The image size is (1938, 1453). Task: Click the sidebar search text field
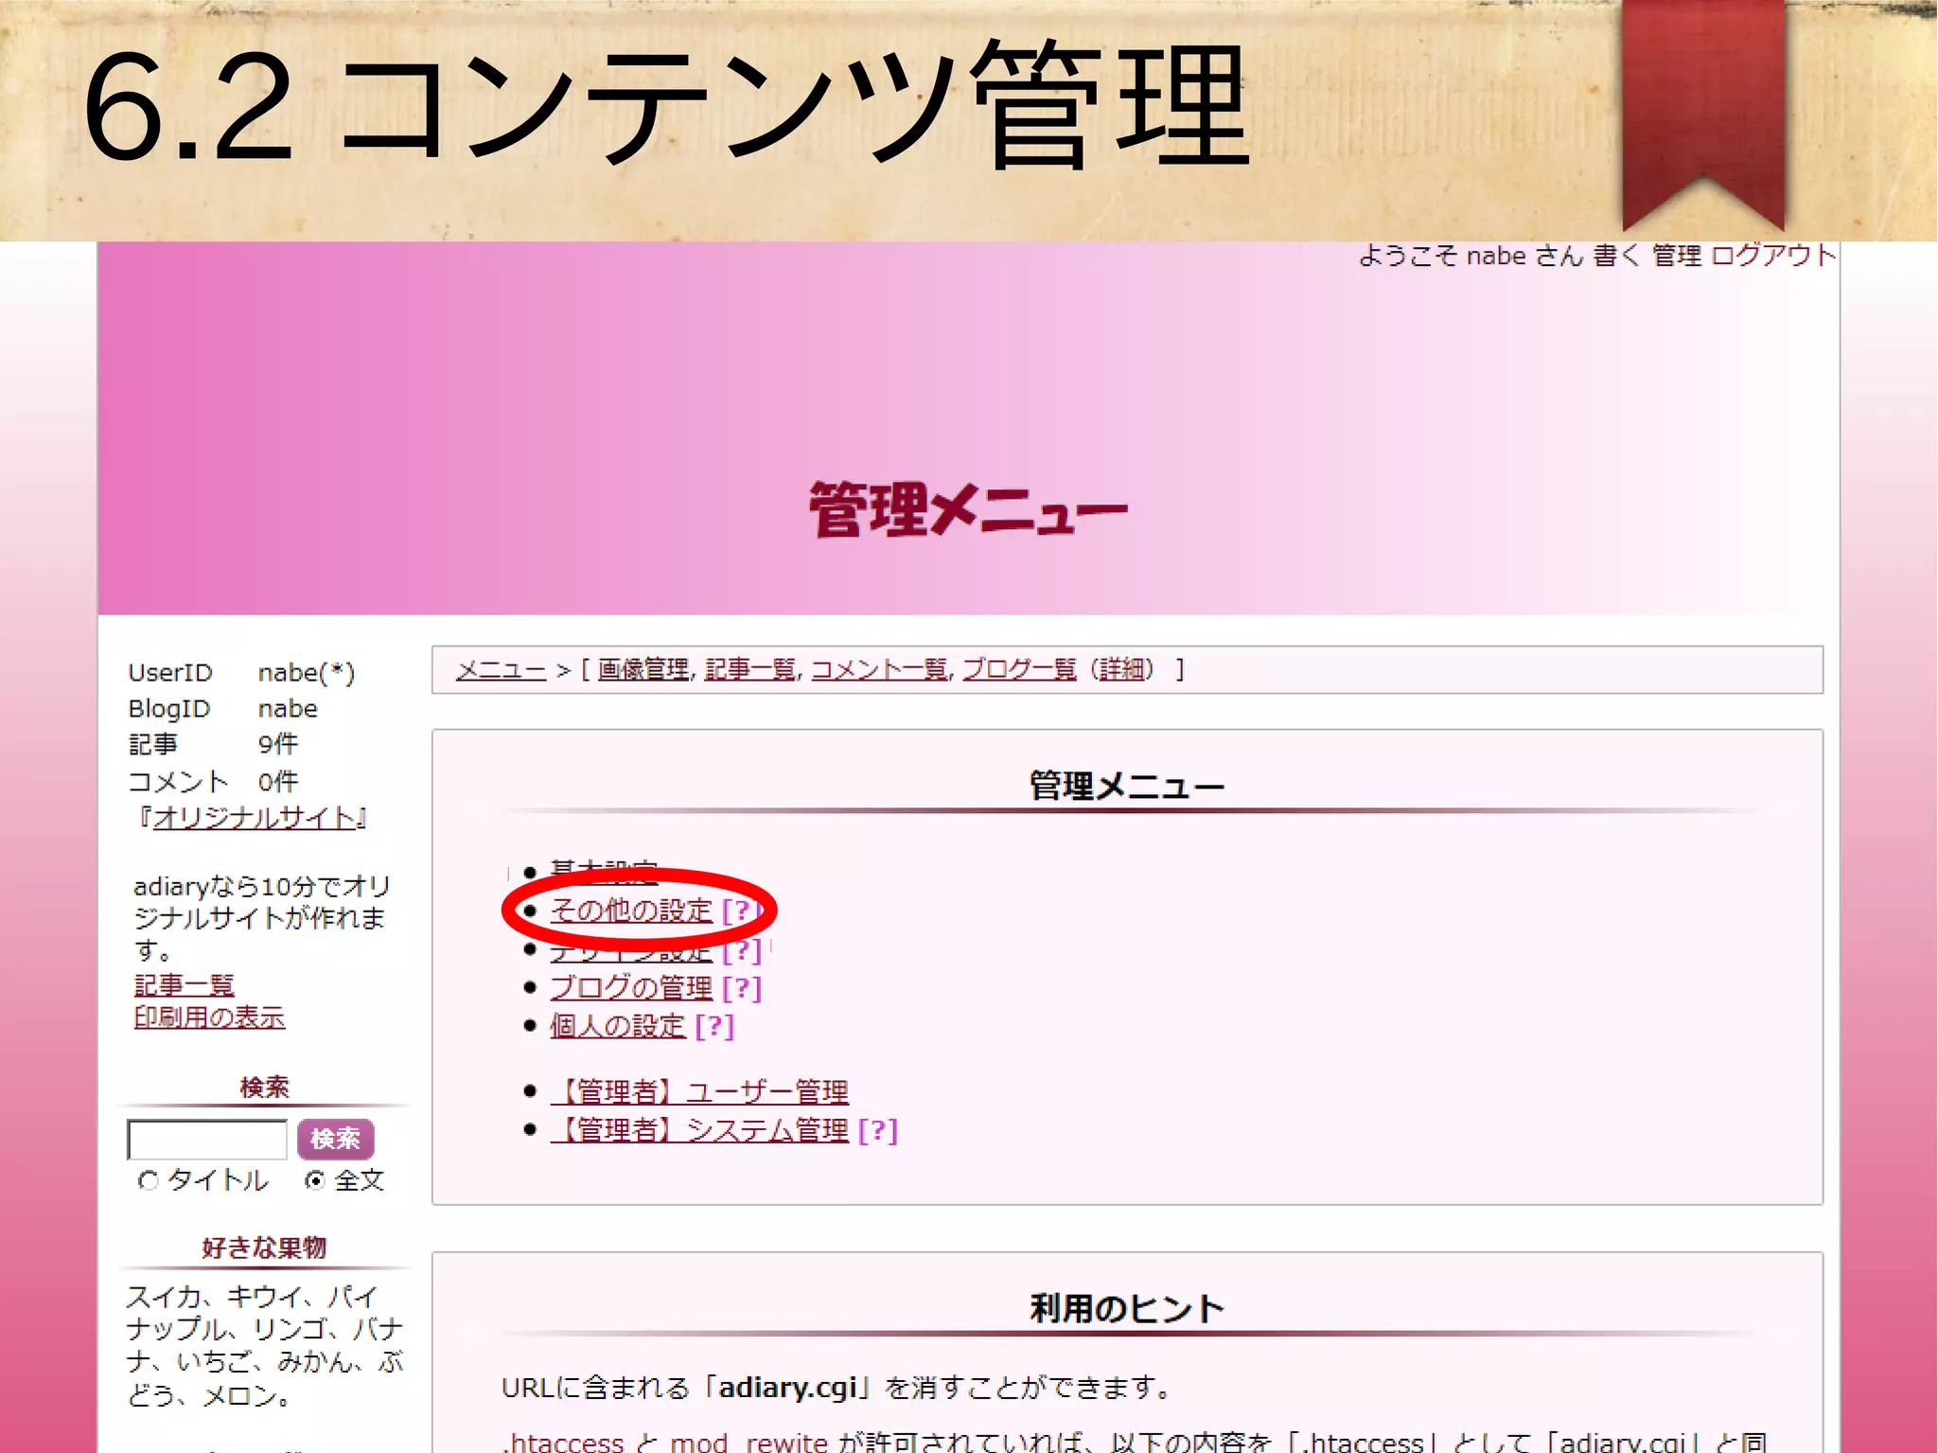click(x=207, y=1139)
